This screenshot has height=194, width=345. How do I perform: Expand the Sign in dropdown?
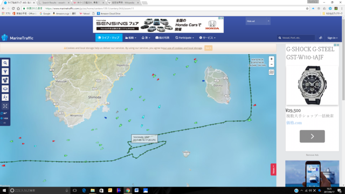(x=332, y=38)
